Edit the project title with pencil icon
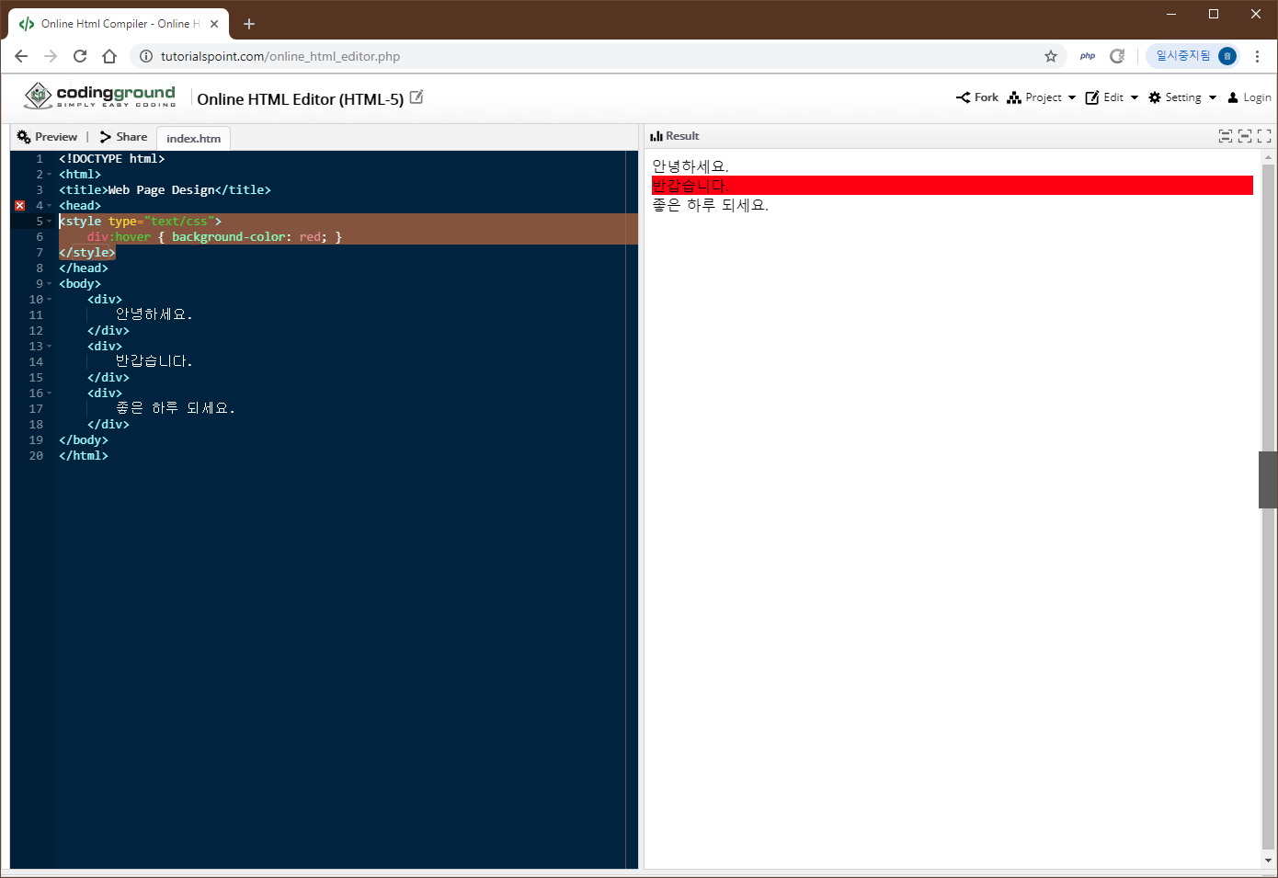The width and height of the screenshot is (1278, 878). tap(416, 97)
